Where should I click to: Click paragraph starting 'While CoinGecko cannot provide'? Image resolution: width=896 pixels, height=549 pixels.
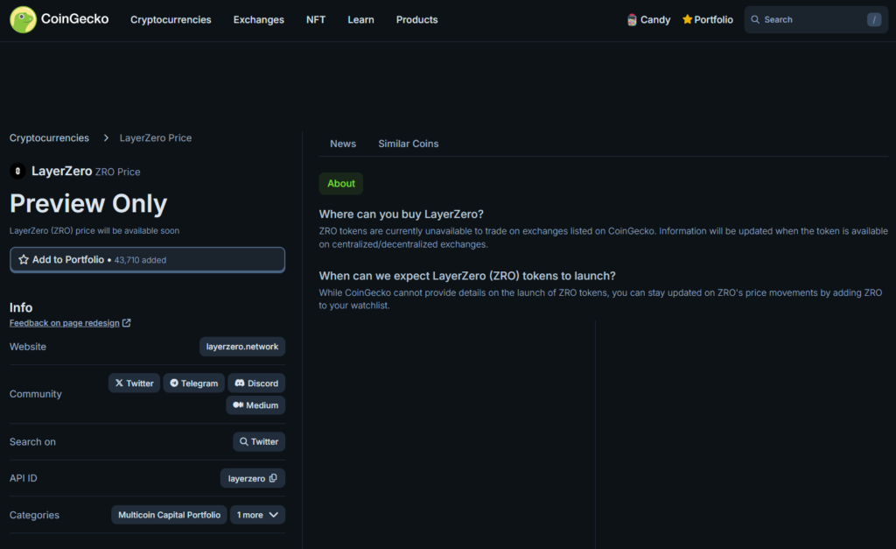click(600, 299)
